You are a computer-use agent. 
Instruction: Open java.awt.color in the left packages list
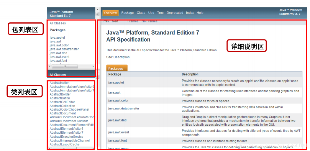coord(59,45)
